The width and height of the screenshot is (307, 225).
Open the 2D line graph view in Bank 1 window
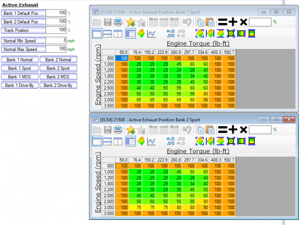tap(152, 34)
